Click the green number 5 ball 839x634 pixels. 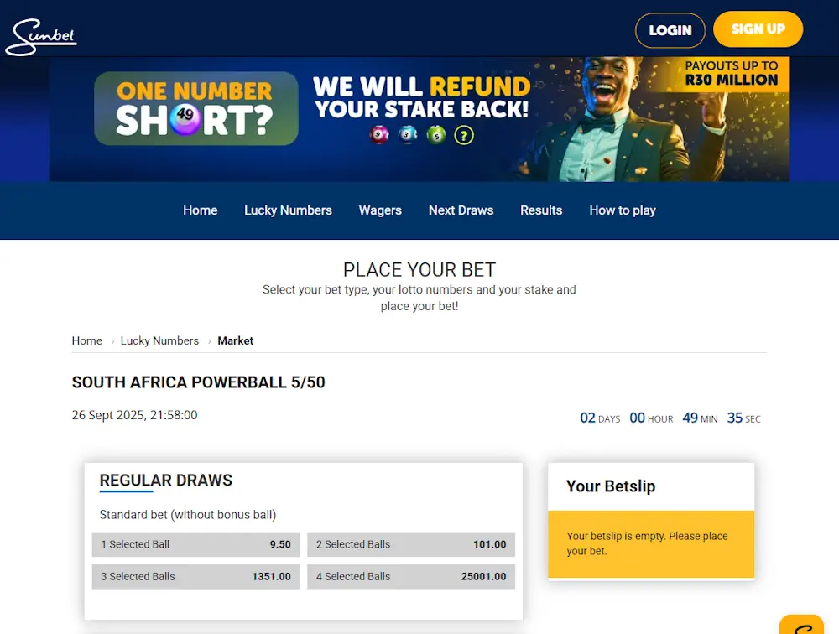435,135
